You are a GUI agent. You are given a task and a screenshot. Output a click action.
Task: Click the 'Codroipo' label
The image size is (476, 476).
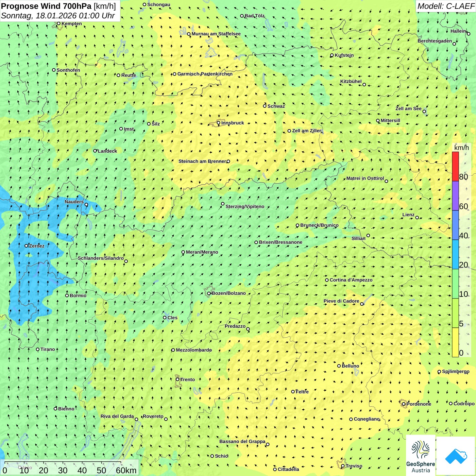[x=464, y=404]
